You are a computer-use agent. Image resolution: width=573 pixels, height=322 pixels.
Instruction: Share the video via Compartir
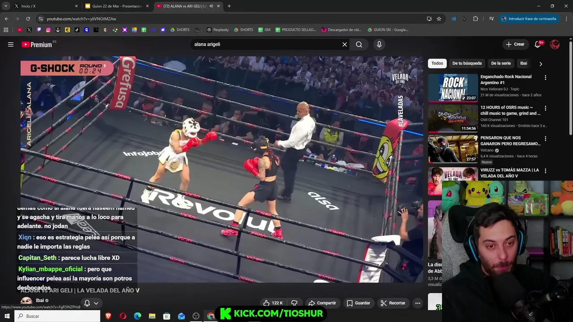click(322, 303)
